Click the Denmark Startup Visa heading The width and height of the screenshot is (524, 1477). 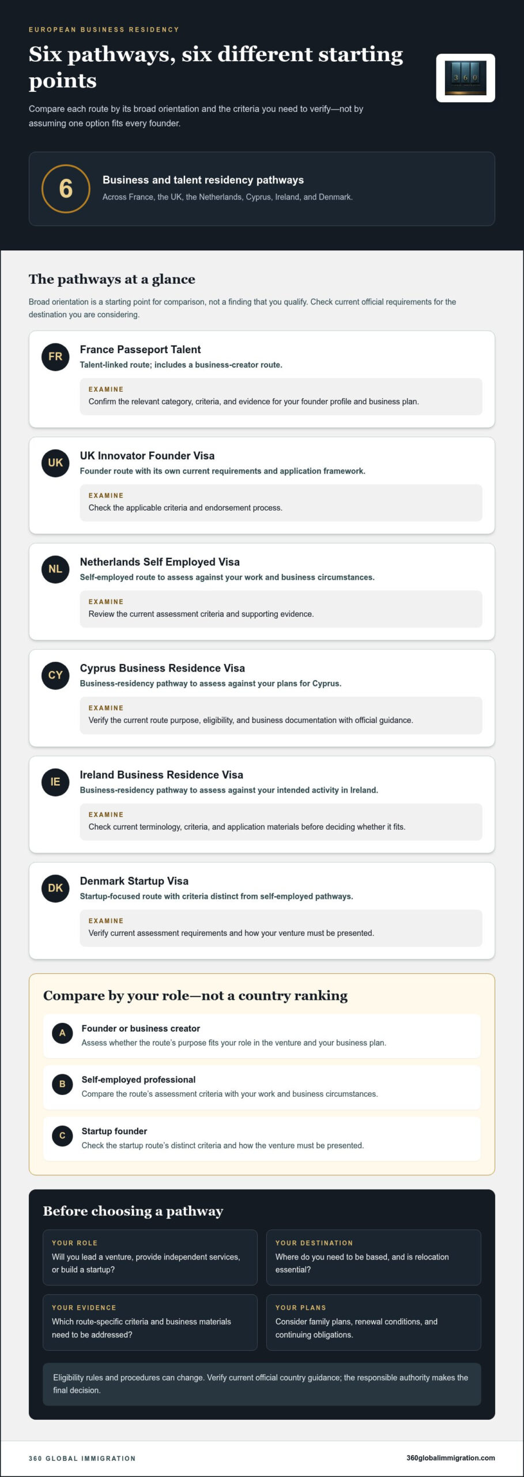[134, 881]
